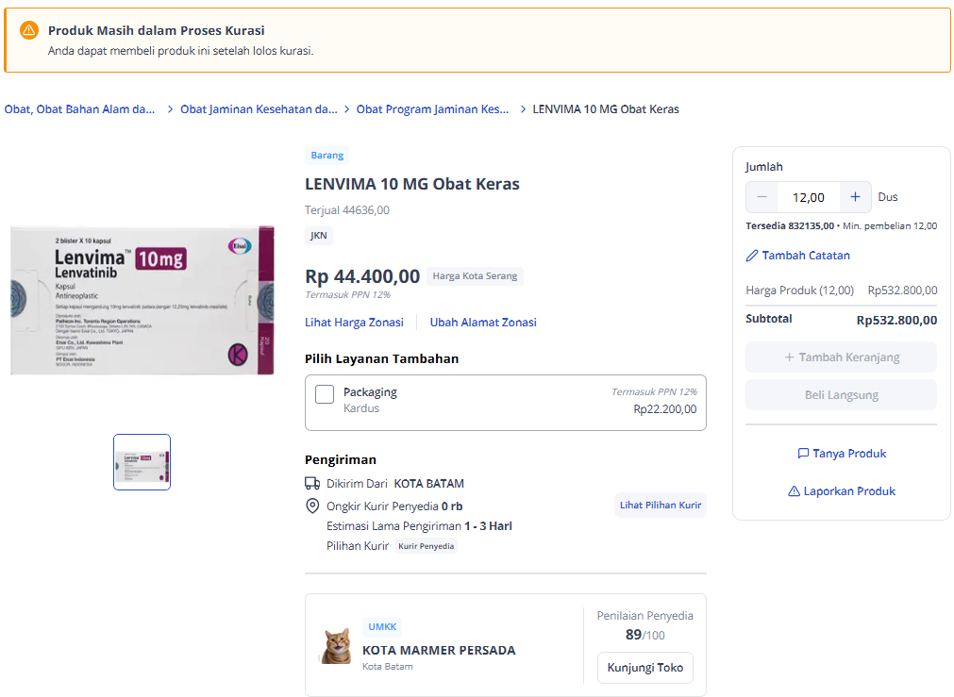This screenshot has width=954, height=697.
Task: Click the Kunjungi Toko button
Action: 644,667
